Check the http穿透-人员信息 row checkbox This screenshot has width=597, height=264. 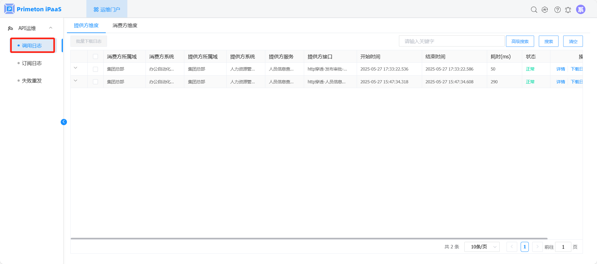pos(95,82)
